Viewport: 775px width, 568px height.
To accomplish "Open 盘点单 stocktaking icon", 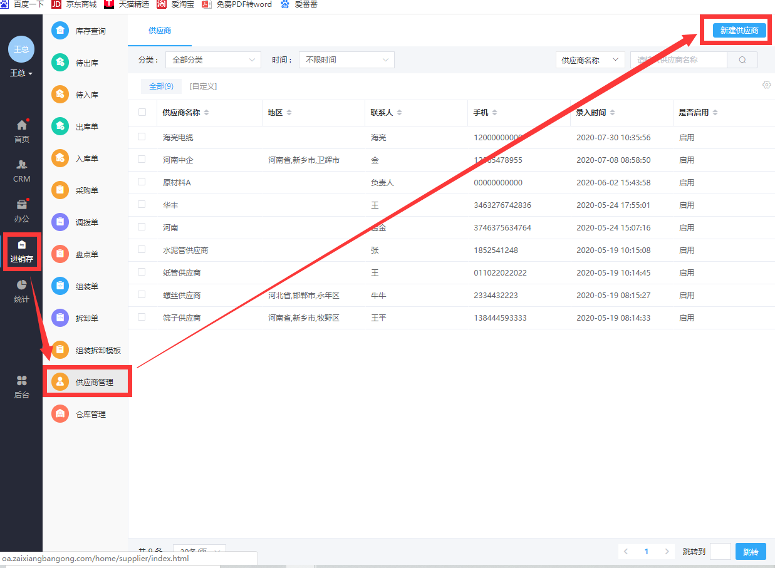I will (60, 254).
